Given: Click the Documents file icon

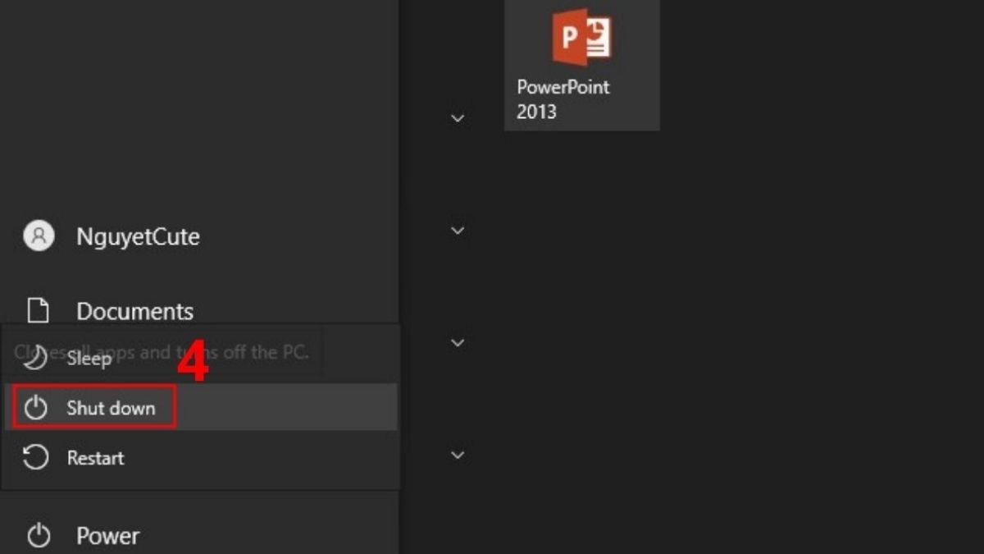Looking at the screenshot, I should [38, 310].
